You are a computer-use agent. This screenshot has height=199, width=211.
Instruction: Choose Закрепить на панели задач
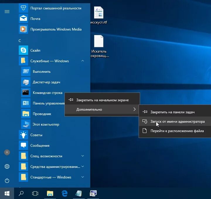[x=175, y=112]
